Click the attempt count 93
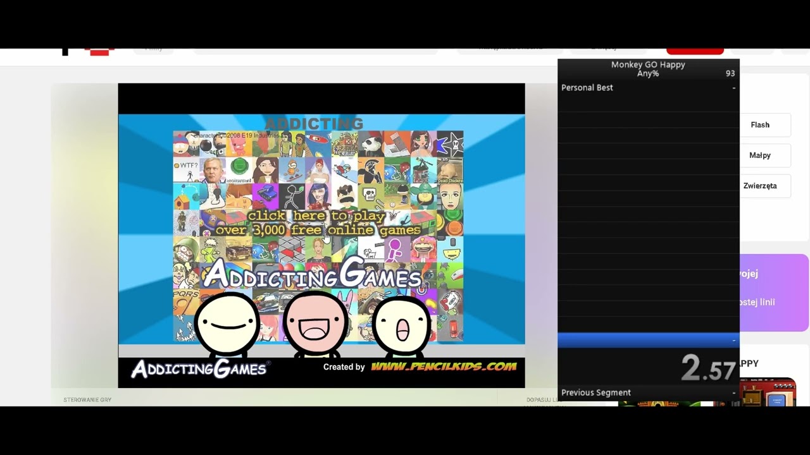 pyautogui.click(x=730, y=73)
